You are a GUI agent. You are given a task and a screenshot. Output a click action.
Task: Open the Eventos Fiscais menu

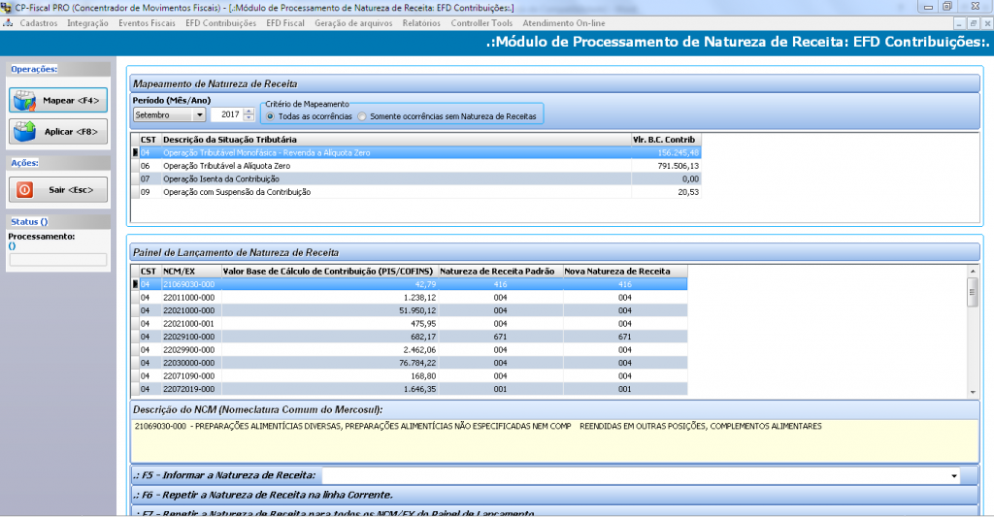(x=148, y=23)
